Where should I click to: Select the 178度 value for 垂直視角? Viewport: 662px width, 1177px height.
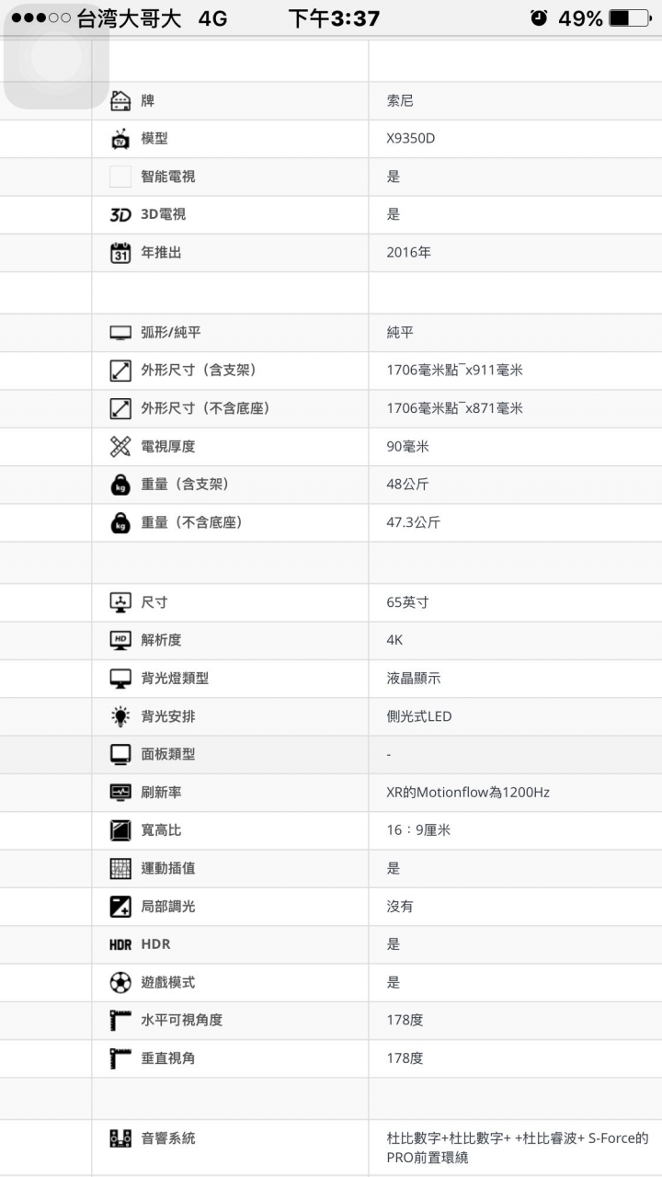click(x=405, y=1058)
